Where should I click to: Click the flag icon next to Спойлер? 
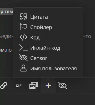[x=23, y=27]
